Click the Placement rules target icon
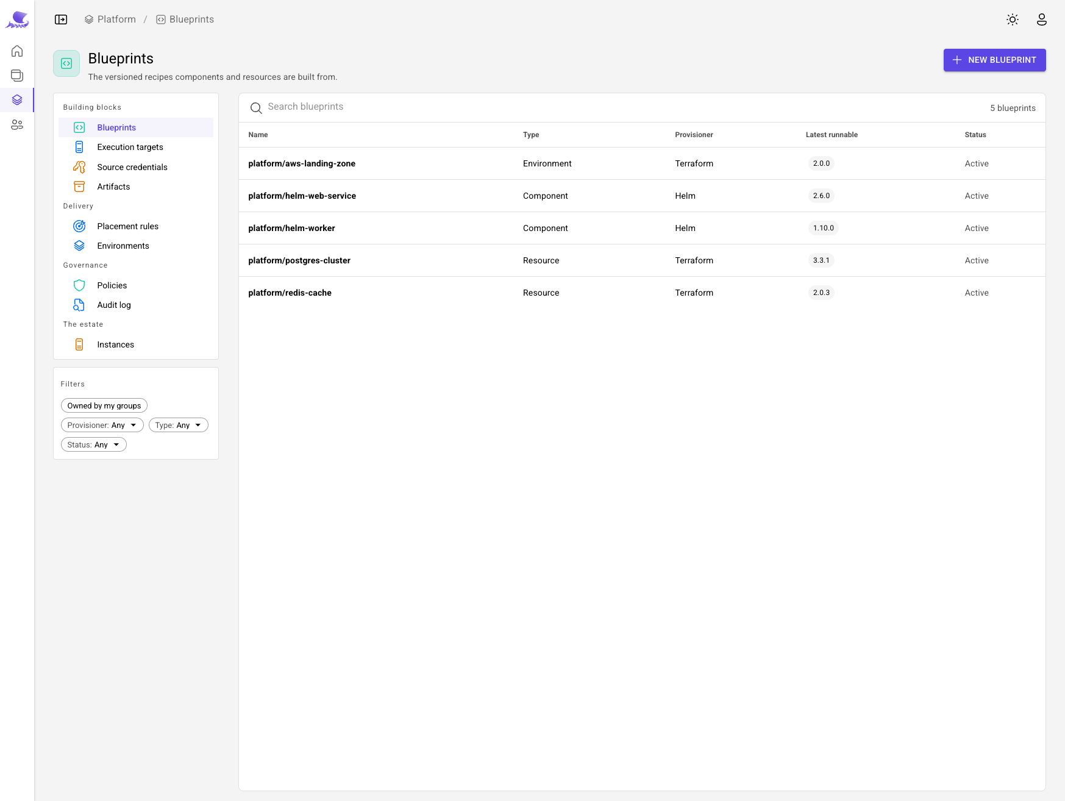 [79, 226]
